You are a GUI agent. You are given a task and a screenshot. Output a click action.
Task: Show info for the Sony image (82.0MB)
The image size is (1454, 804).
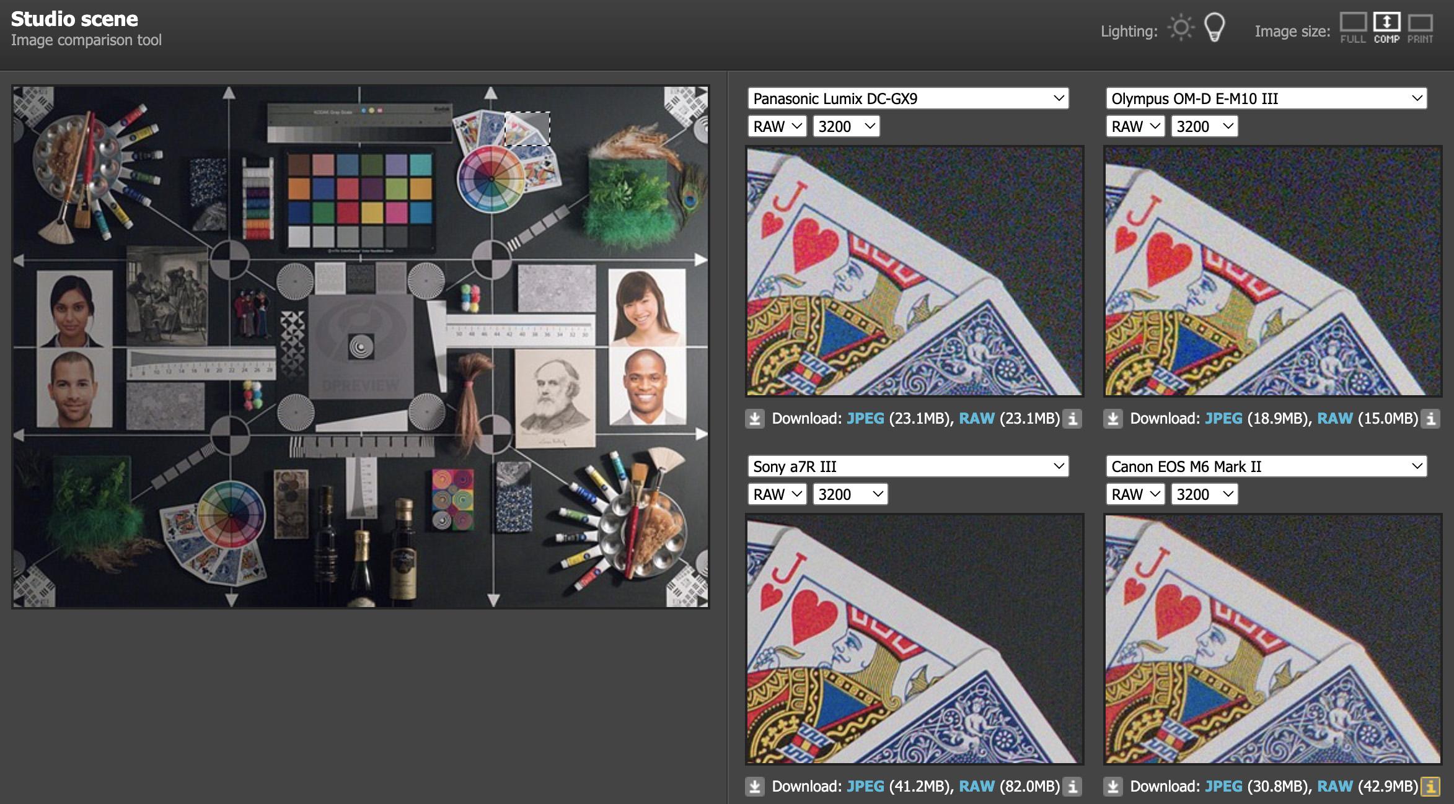click(1073, 787)
